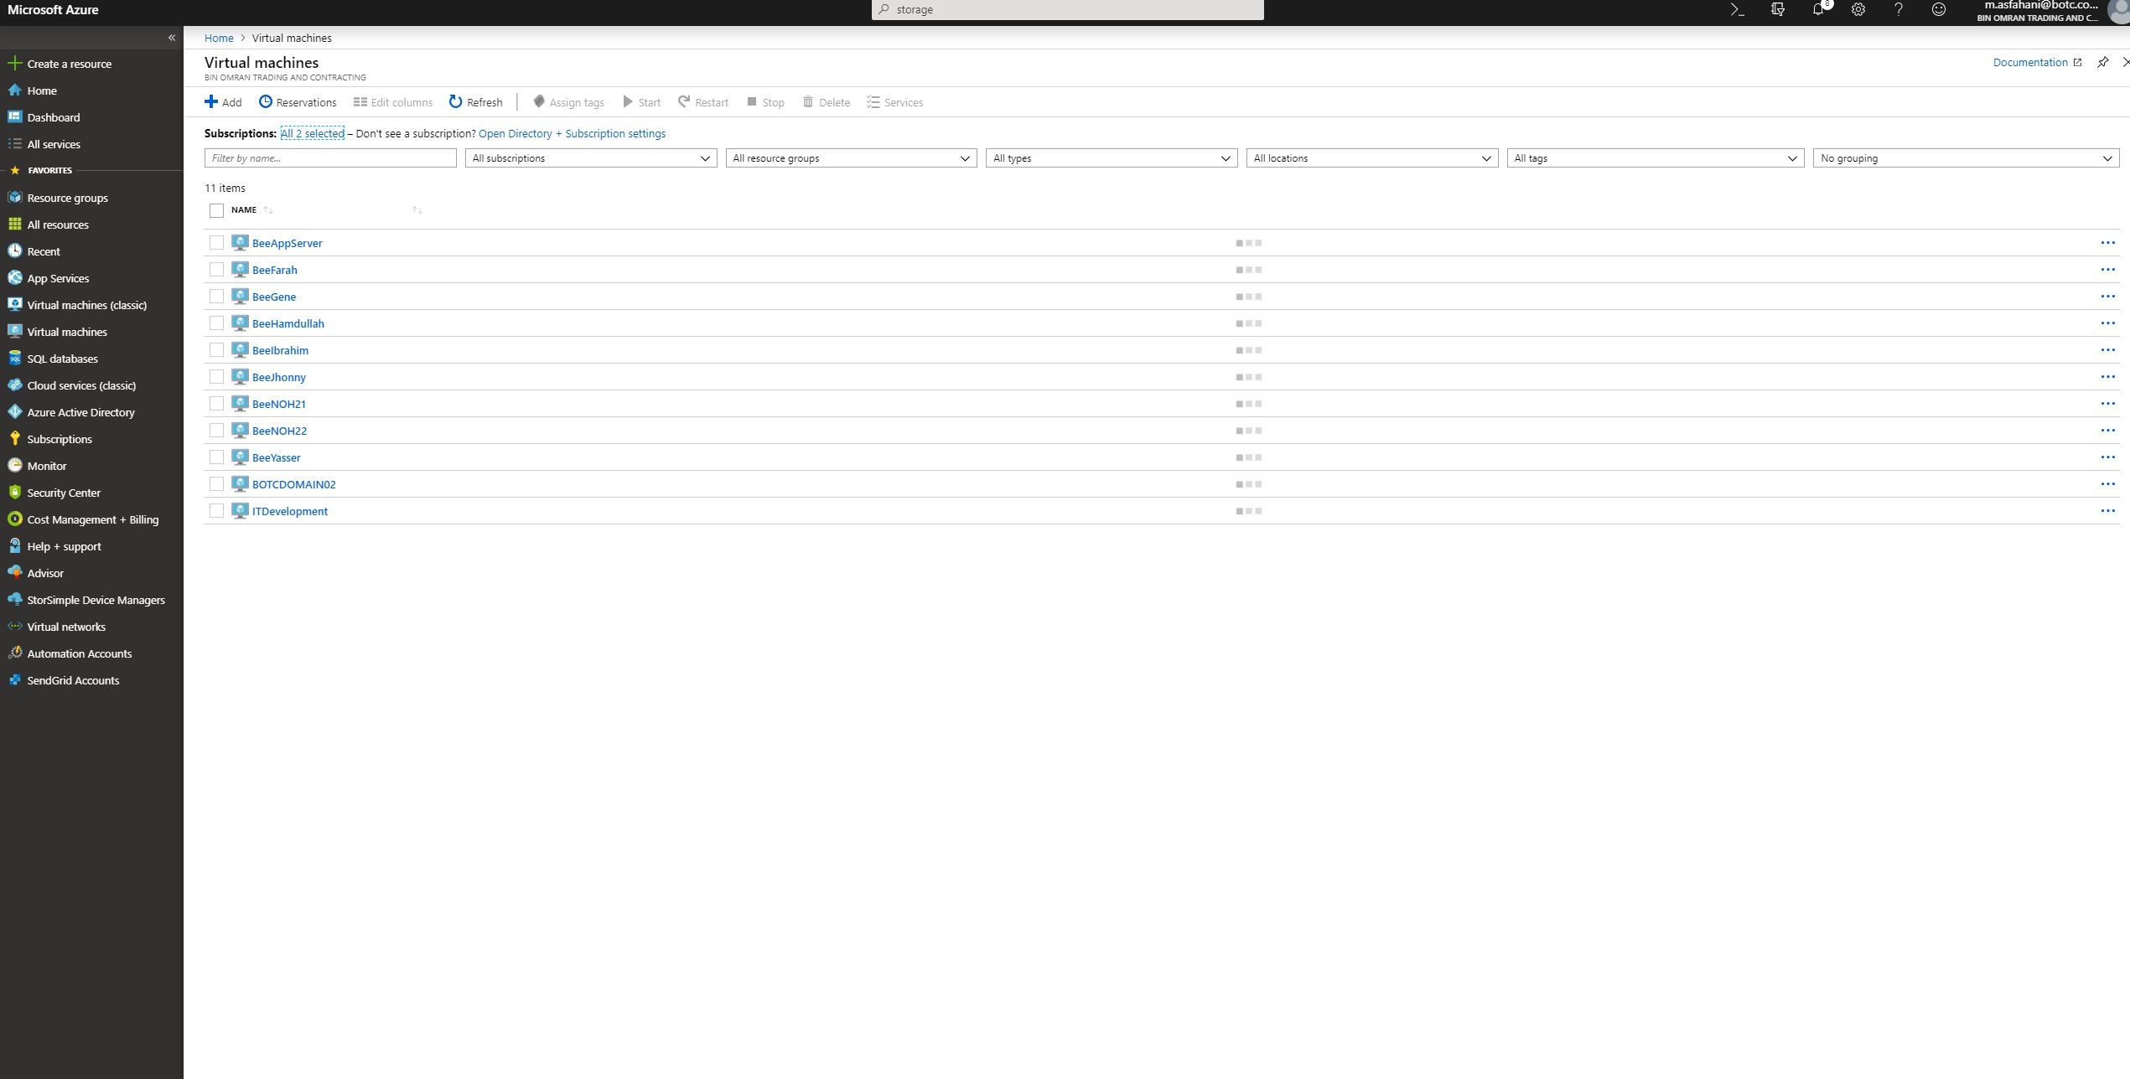Open the Cloud Shell icon

[x=1737, y=10]
